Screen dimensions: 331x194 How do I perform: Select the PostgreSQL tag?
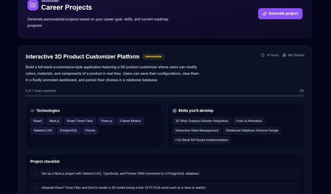coord(69,131)
